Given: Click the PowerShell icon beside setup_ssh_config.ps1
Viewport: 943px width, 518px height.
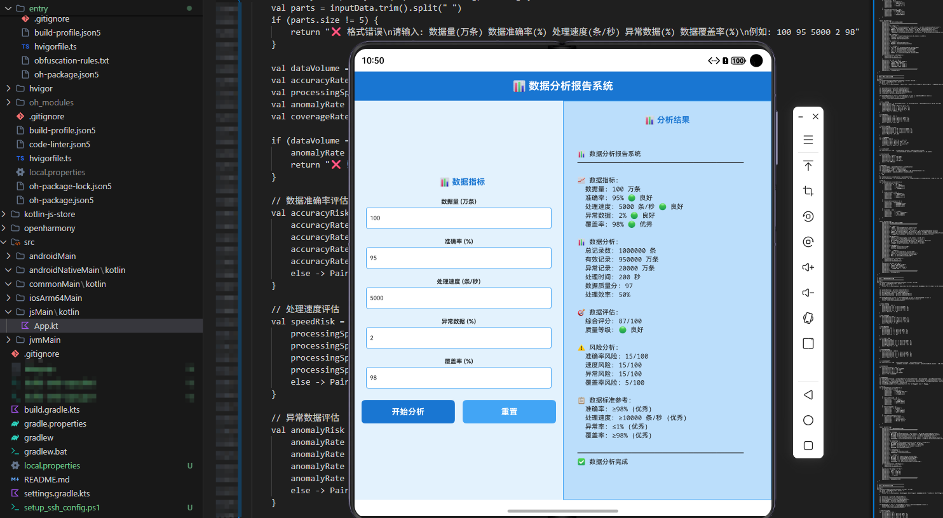Looking at the screenshot, I should 15,507.
